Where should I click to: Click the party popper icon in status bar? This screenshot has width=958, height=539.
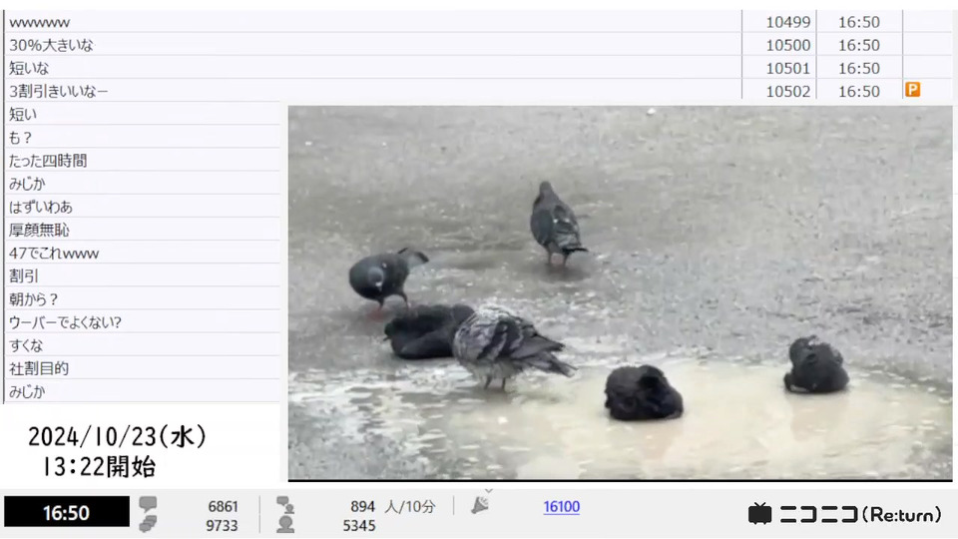(480, 505)
